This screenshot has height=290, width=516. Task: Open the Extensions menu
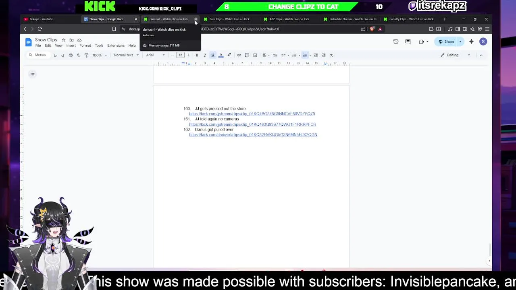click(116, 46)
